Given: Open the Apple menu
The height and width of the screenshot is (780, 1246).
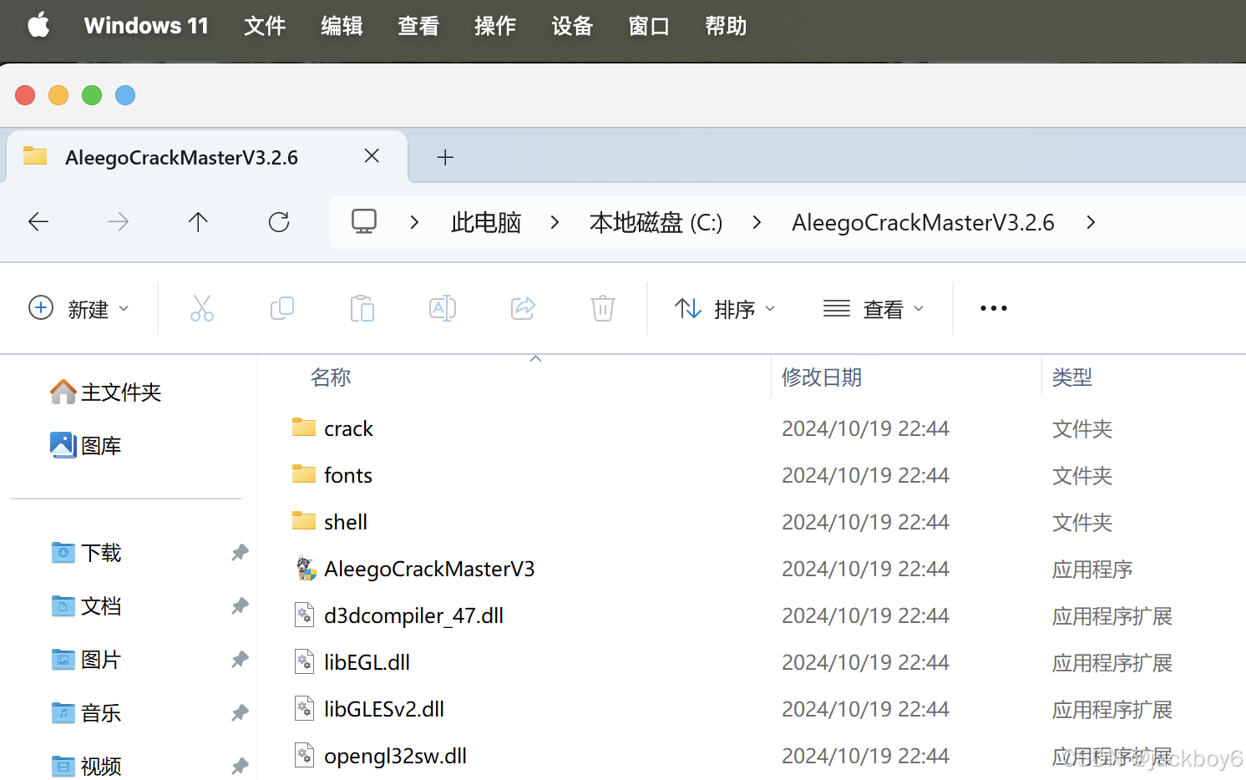Looking at the screenshot, I should coord(38,26).
